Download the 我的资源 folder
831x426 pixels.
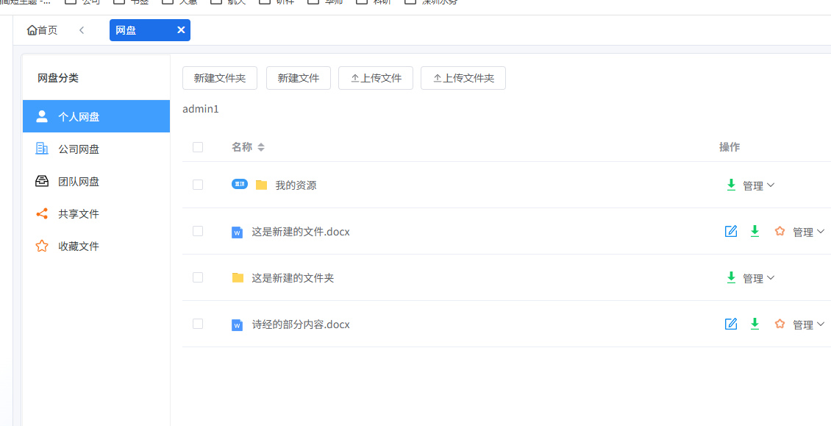731,185
